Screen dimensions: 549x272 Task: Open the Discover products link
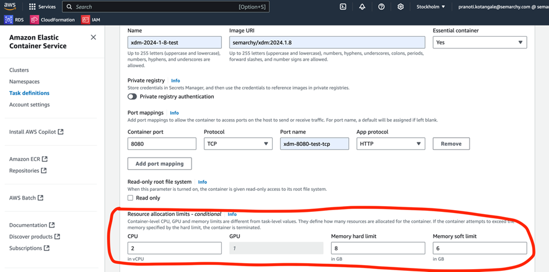[x=34, y=236]
